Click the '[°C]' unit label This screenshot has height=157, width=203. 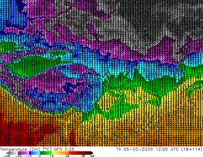coord(47,149)
